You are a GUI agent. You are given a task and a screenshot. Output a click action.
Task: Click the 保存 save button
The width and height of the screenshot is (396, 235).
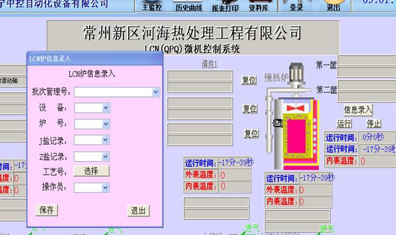tap(47, 210)
